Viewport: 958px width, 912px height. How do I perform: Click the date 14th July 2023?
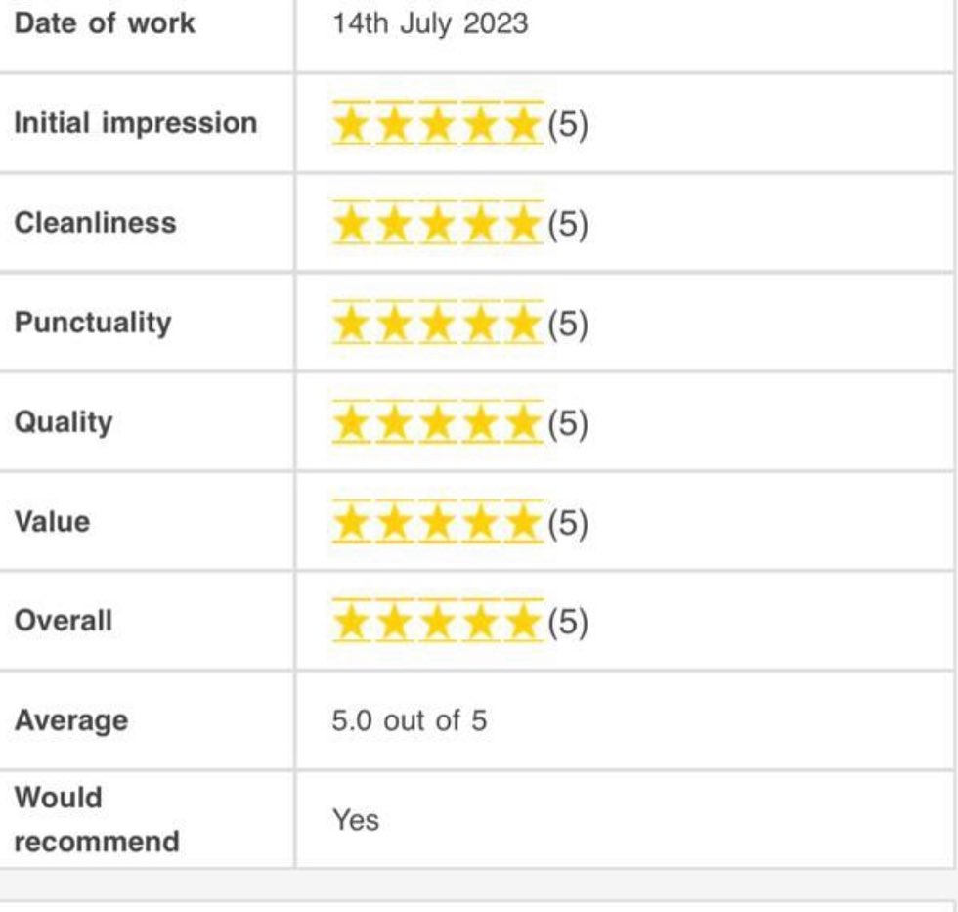tap(430, 23)
